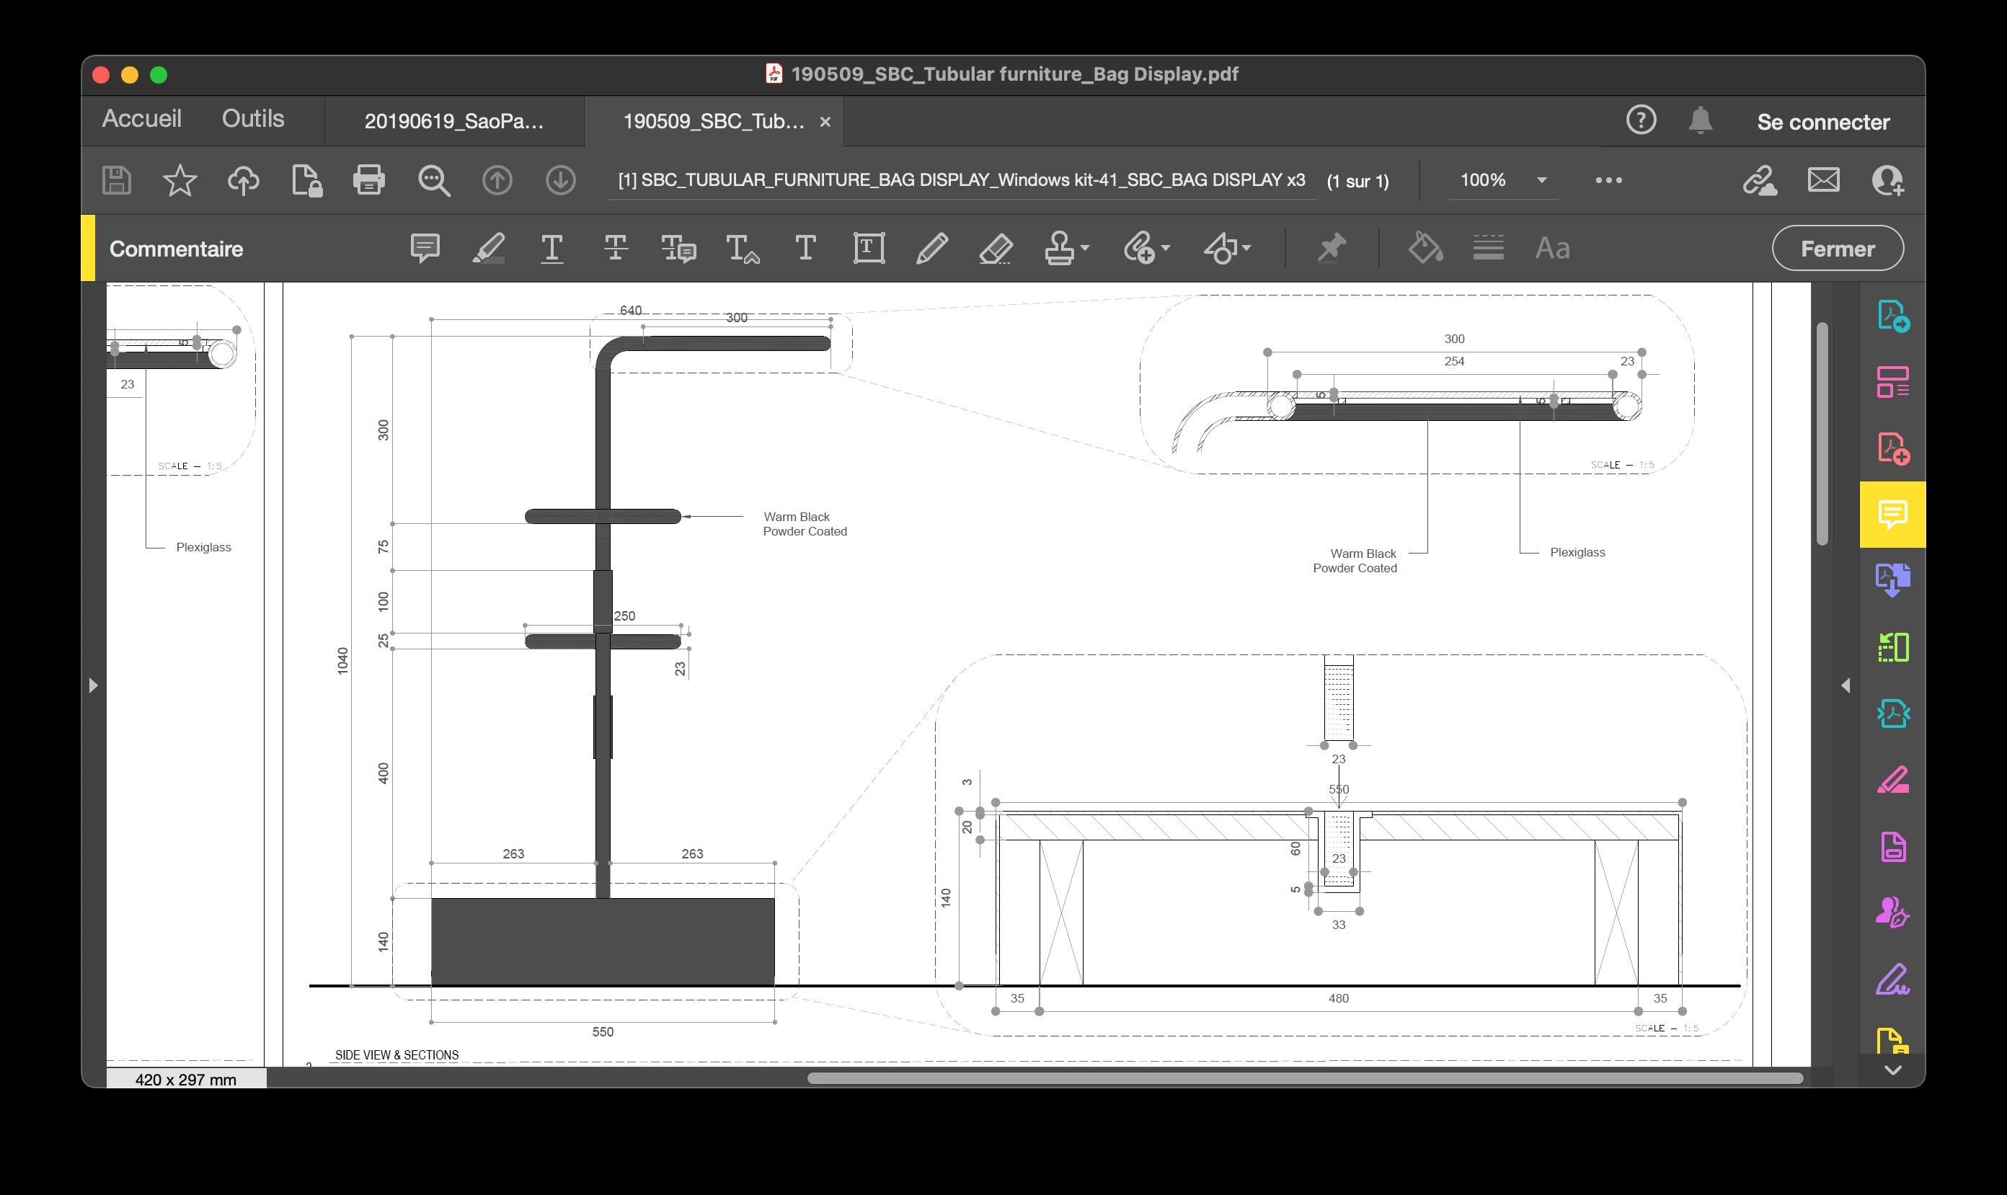Click the sticky note comment tool
The height and width of the screenshot is (1195, 2007).
click(425, 248)
